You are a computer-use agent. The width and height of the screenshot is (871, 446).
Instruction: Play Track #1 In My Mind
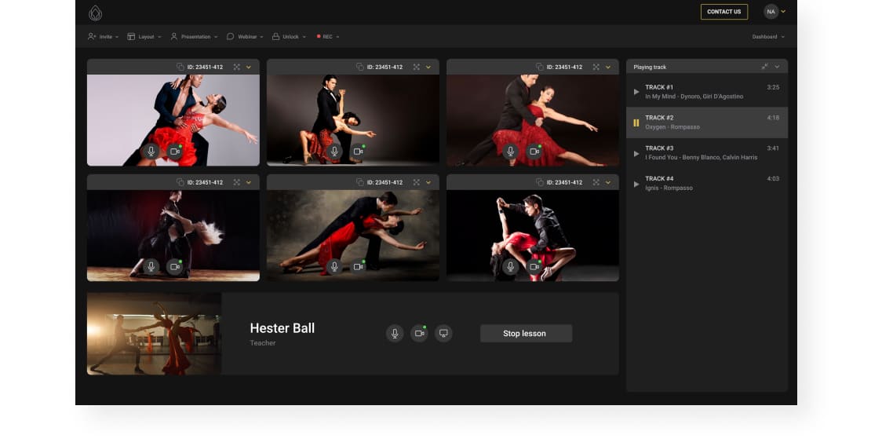click(636, 92)
